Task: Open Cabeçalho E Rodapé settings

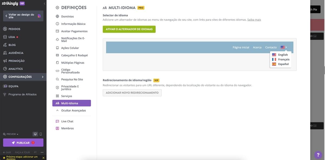Action: pos(74,55)
